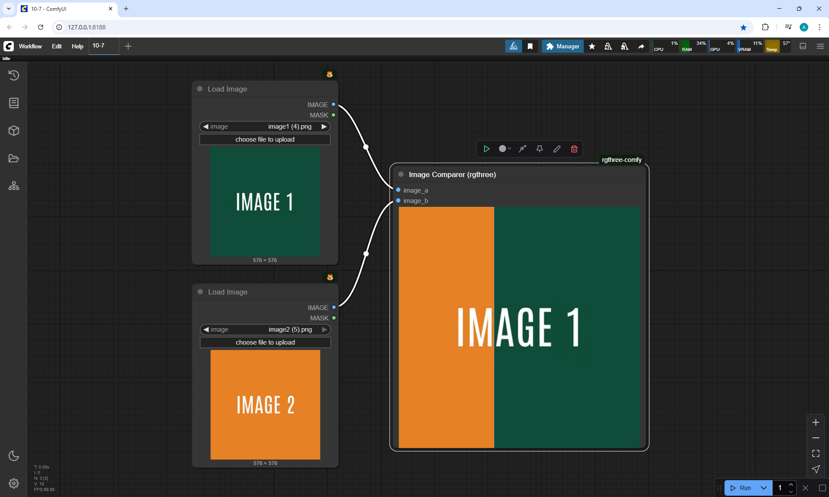The height and width of the screenshot is (497, 829).
Task: Delete selected node with red trash icon
Action: point(574,149)
